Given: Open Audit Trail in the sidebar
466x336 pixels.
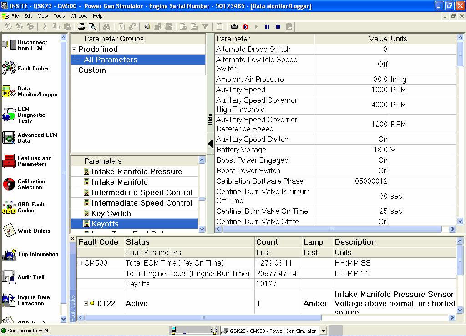Looking at the screenshot, I should pyautogui.click(x=23, y=277).
